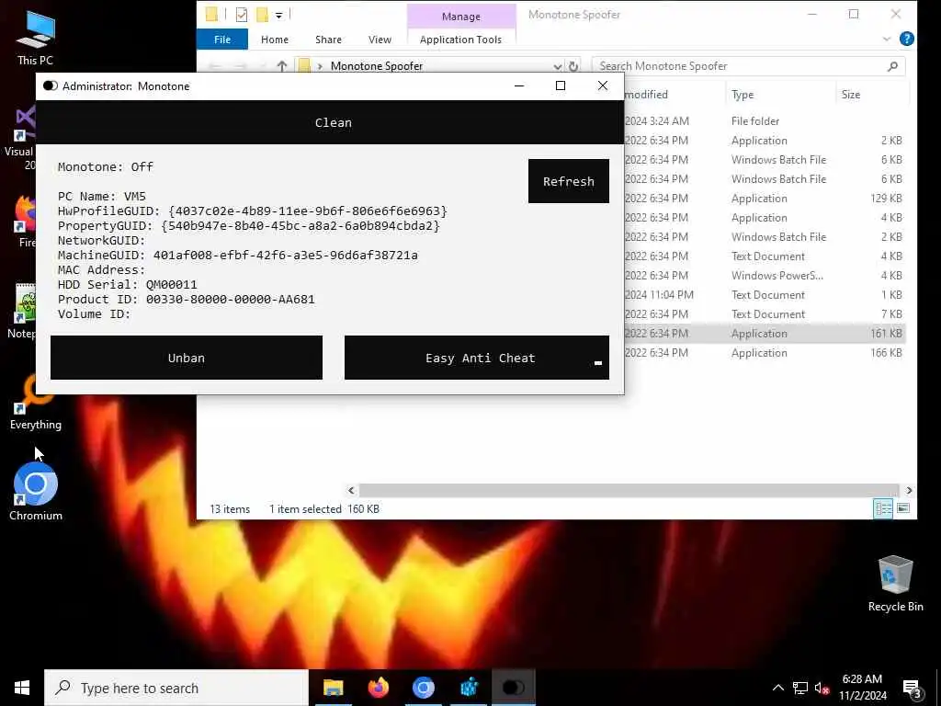Click the MachineGUID value text
The height and width of the screenshot is (706, 941).
(x=286, y=256)
